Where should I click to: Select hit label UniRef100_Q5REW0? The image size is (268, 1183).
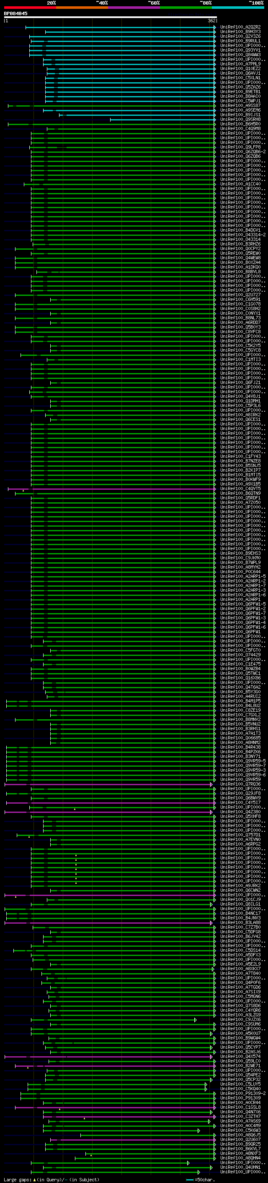click(x=240, y=253)
